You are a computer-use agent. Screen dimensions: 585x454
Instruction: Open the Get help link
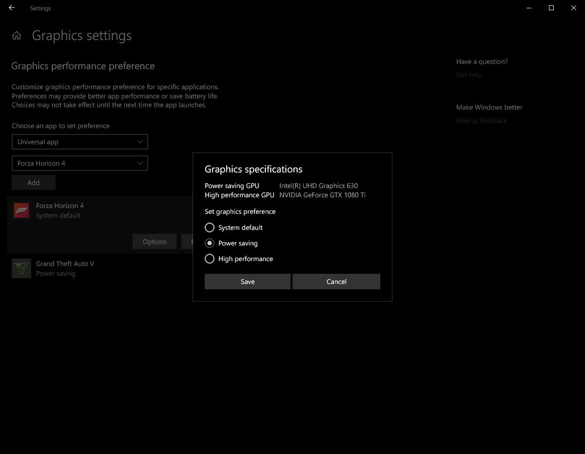coord(469,75)
